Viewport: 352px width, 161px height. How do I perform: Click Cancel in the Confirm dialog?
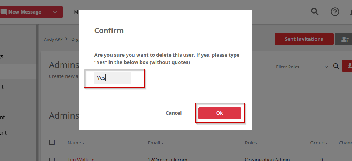(173, 113)
